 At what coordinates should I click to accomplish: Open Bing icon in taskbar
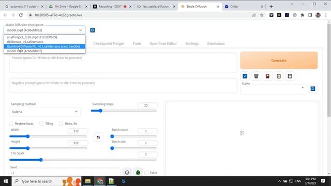coord(124,181)
